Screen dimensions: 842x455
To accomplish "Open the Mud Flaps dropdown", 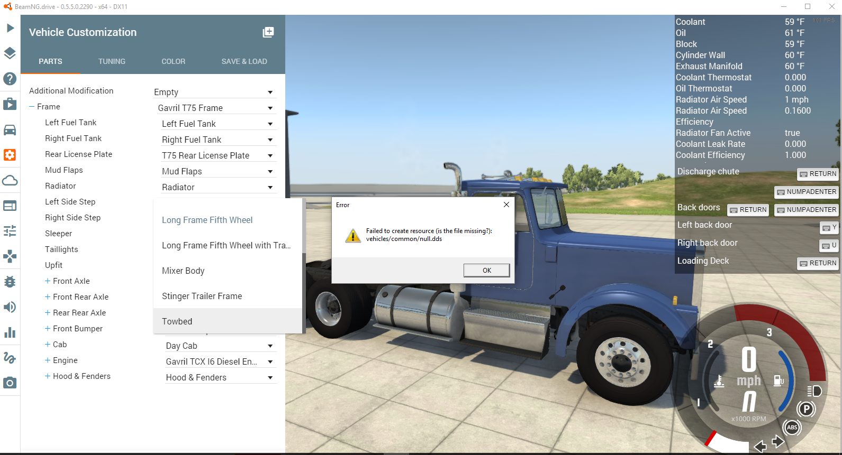I will tap(219, 171).
